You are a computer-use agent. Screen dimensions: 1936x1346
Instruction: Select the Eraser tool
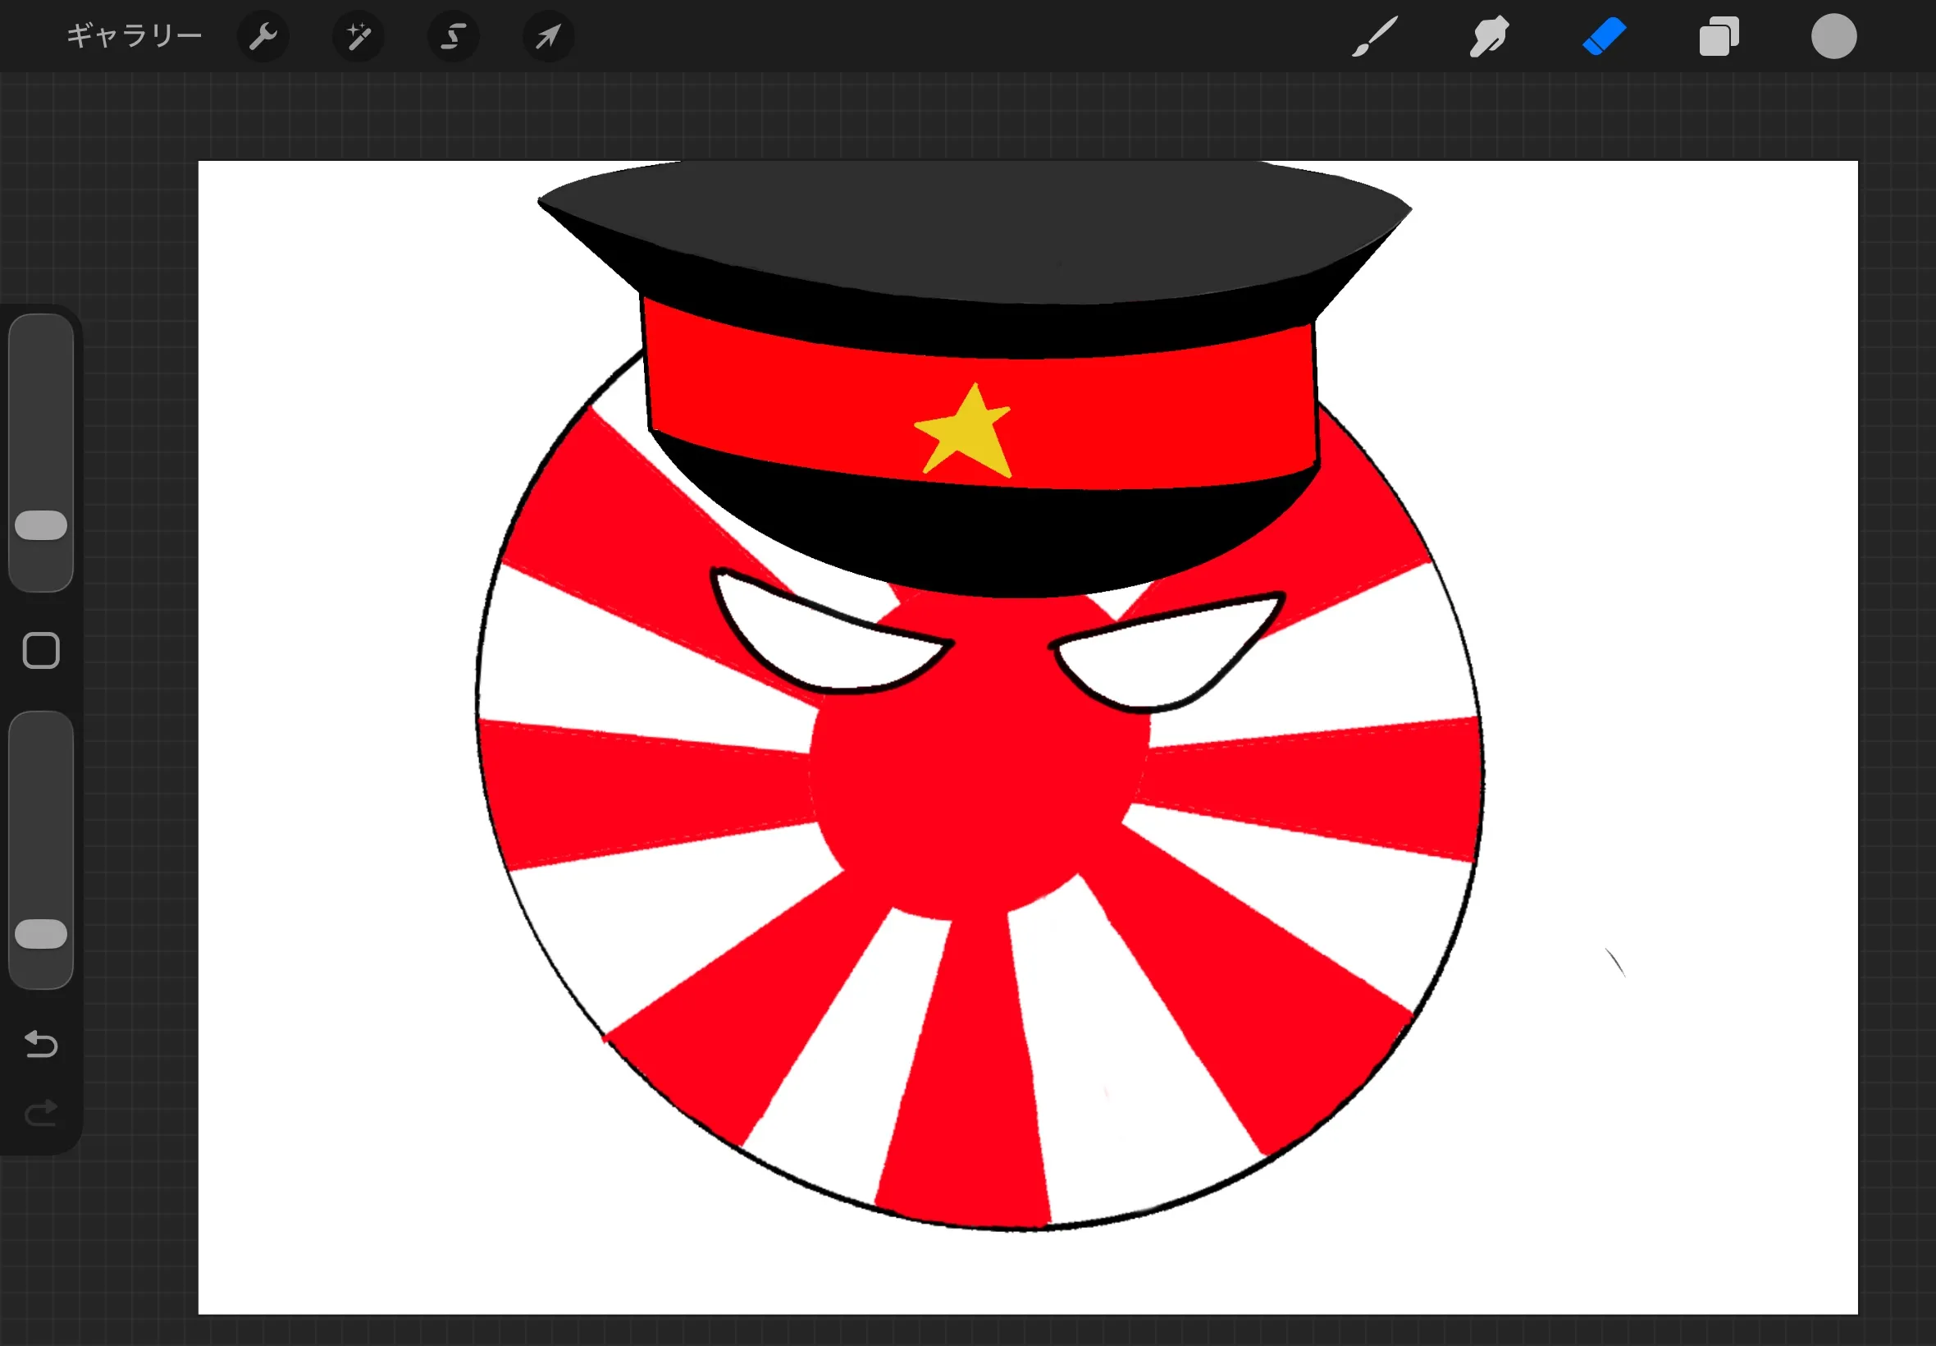pyautogui.click(x=1604, y=36)
